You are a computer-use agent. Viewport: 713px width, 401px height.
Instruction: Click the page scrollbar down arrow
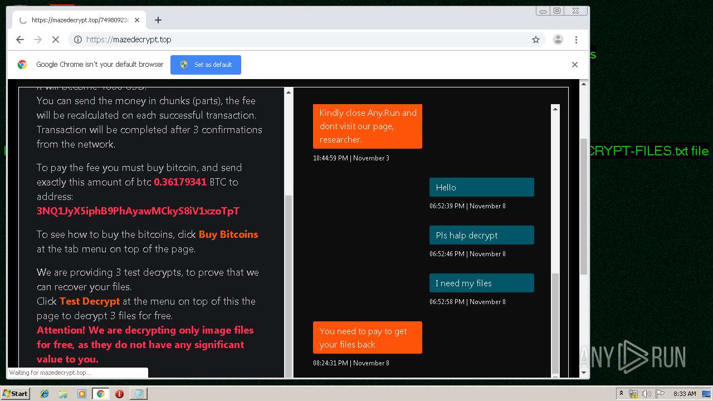(584, 373)
